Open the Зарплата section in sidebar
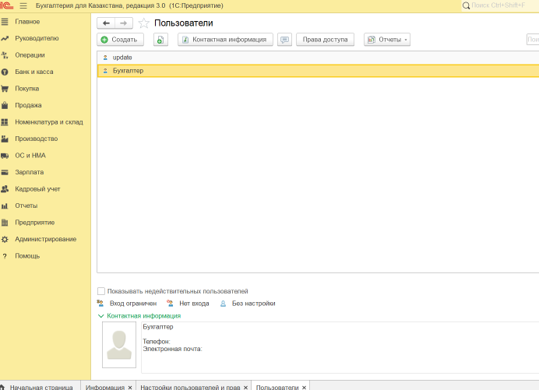Screen dimensions: 539x390 point(29,172)
